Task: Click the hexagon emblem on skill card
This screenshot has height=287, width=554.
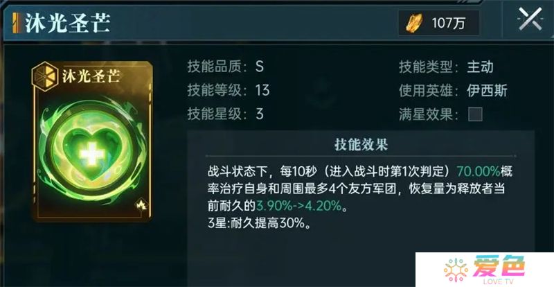Action: tap(46, 76)
